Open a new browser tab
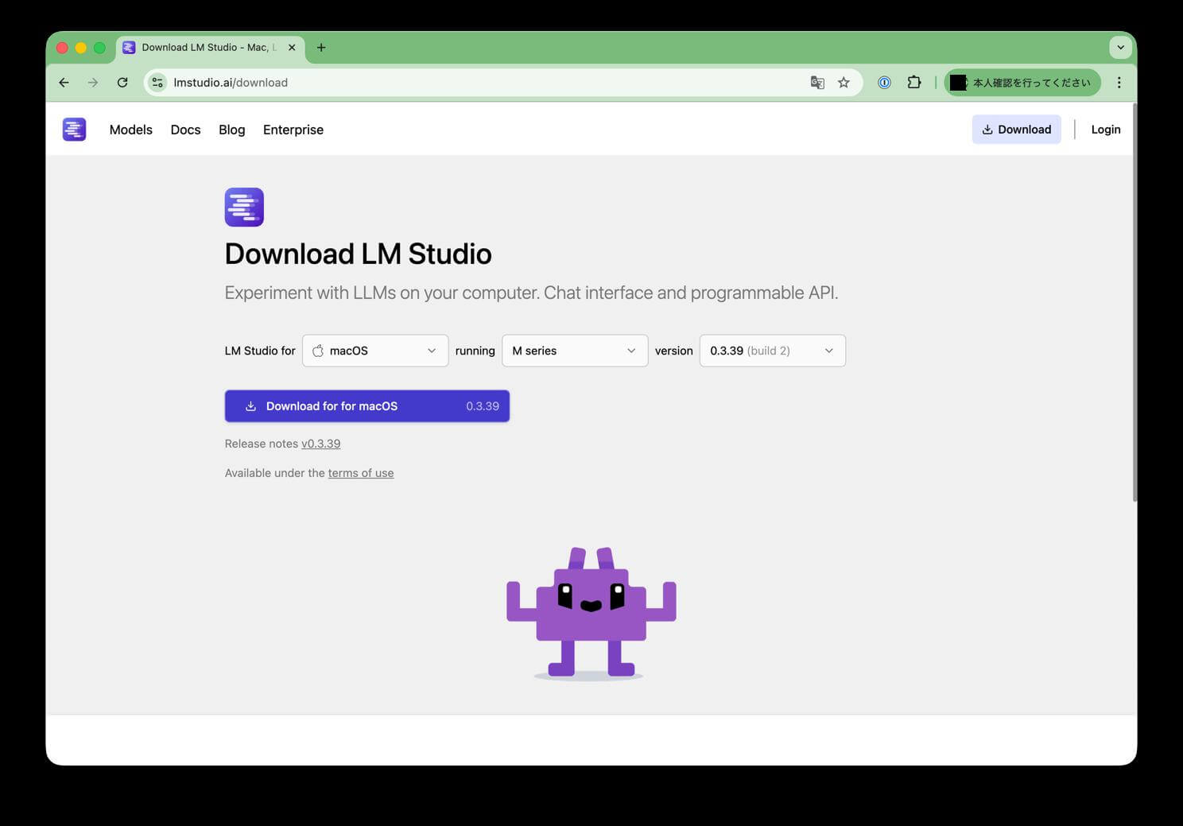Viewport: 1183px width, 826px height. (x=321, y=48)
